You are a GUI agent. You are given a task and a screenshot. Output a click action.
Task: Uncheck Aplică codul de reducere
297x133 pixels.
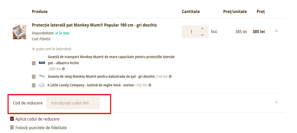pyautogui.click(x=12, y=119)
